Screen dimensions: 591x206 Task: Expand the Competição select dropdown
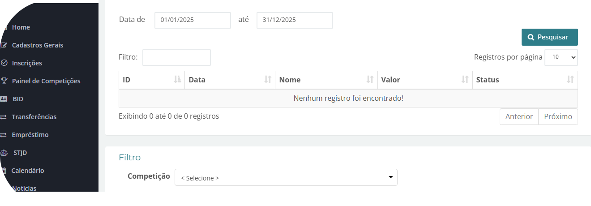click(x=286, y=177)
